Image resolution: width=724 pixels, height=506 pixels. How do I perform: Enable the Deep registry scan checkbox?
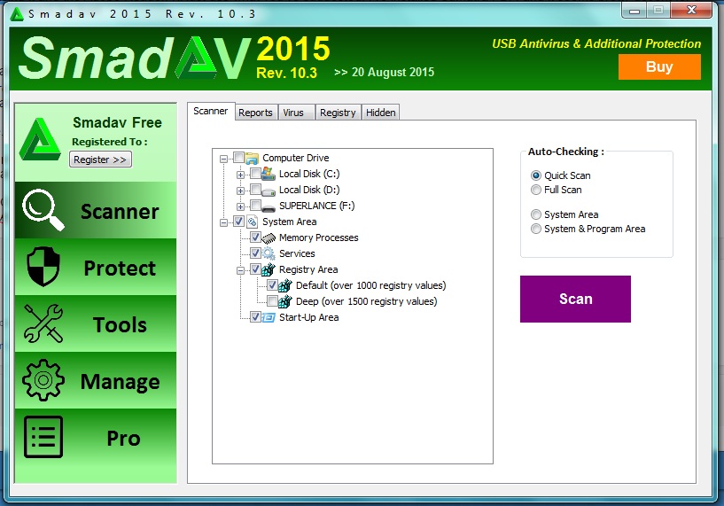[272, 301]
